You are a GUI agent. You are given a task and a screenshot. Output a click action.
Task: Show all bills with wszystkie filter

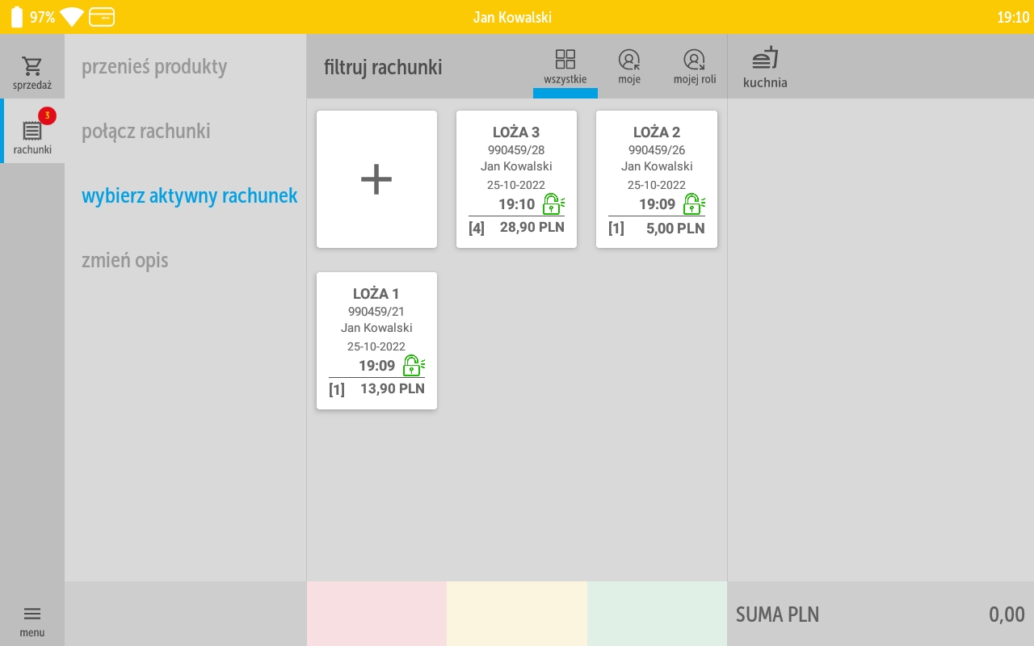point(565,66)
